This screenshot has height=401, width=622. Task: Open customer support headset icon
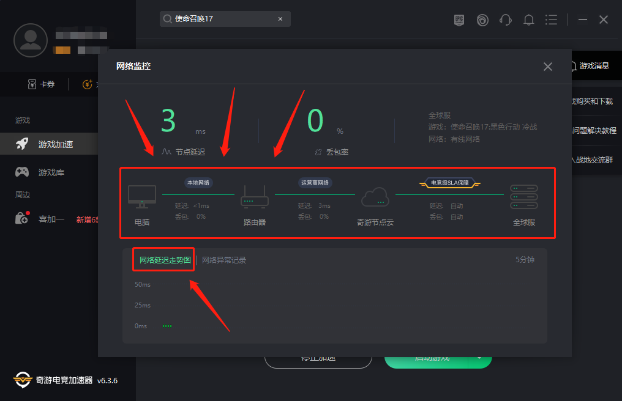point(506,20)
